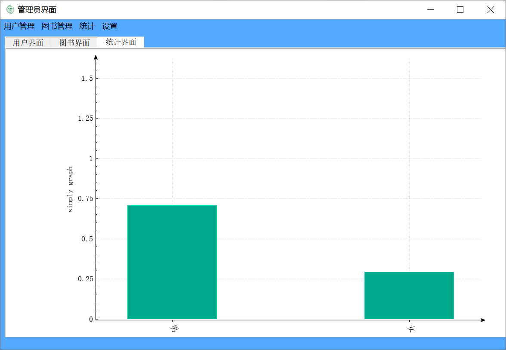Click the 'simply graph' axis label
Screen dimensions: 506x350
[71, 189]
